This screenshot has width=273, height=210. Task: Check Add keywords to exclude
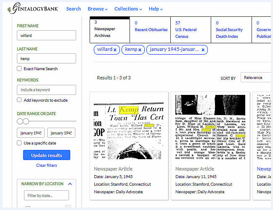(19, 100)
